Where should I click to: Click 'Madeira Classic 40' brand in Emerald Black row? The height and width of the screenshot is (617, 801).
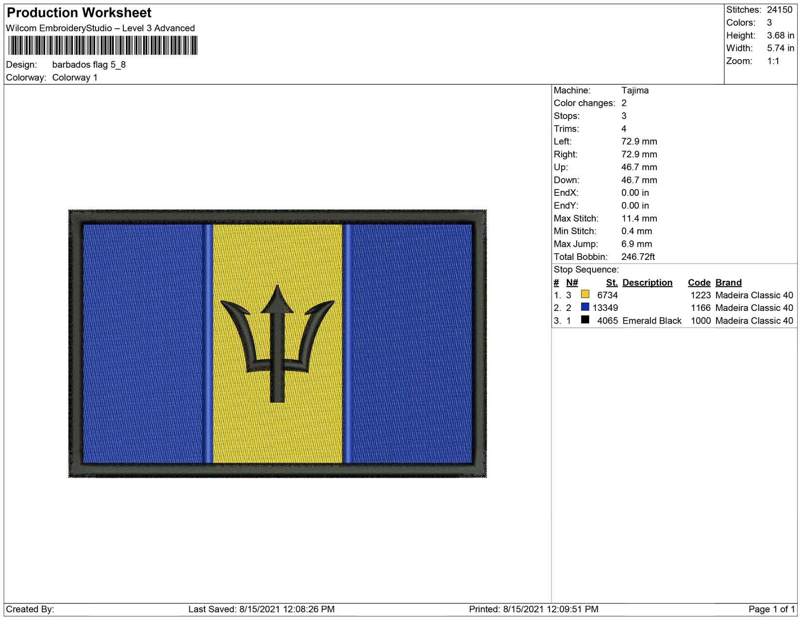[754, 321]
